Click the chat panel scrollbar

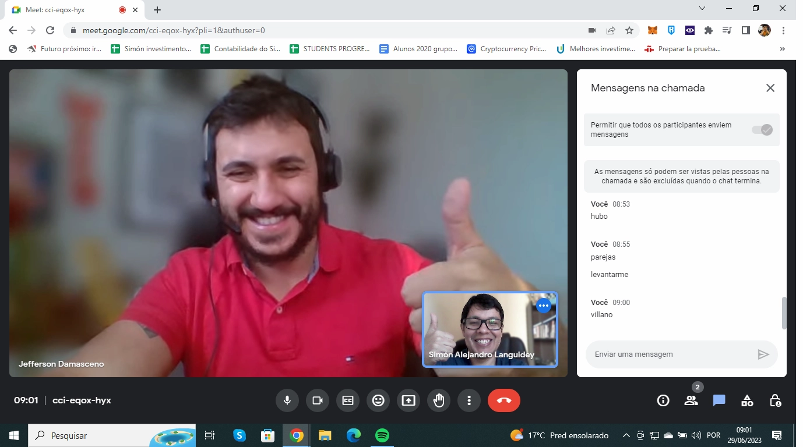pos(784,313)
